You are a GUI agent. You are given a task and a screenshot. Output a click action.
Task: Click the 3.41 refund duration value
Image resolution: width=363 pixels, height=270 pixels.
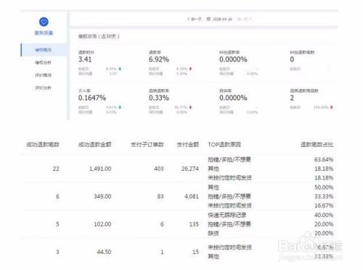tap(85, 59)
